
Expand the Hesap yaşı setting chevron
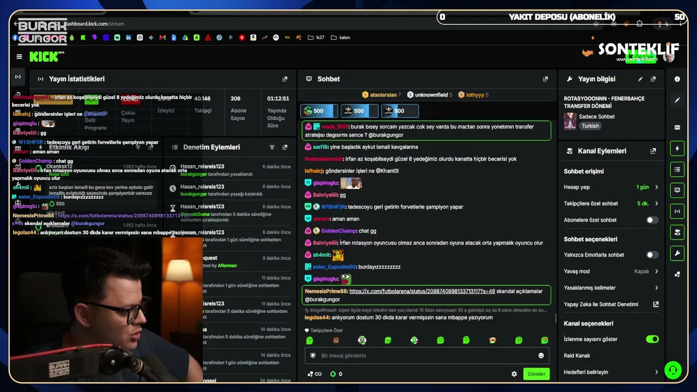656,187
